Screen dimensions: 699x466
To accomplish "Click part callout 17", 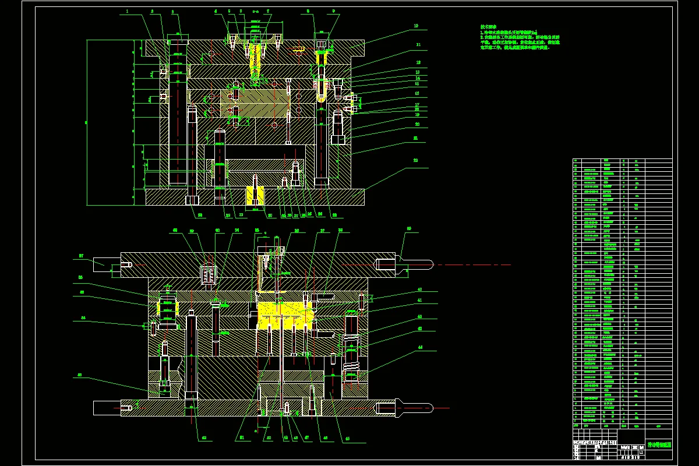I will click(417, 105).
